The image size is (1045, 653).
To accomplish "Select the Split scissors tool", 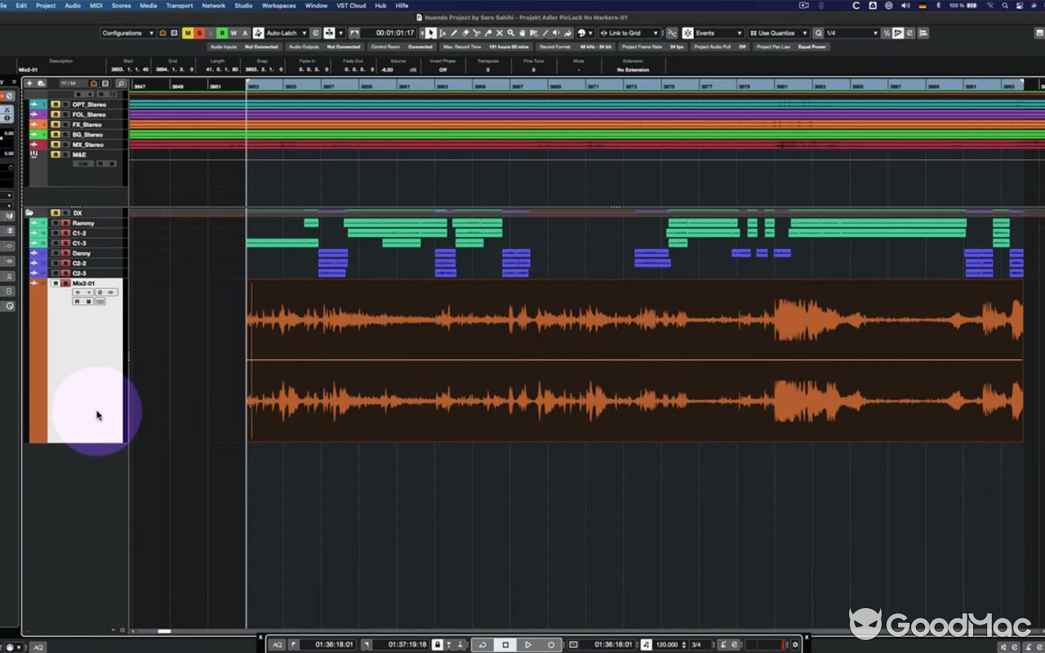I will coord(475,33).
